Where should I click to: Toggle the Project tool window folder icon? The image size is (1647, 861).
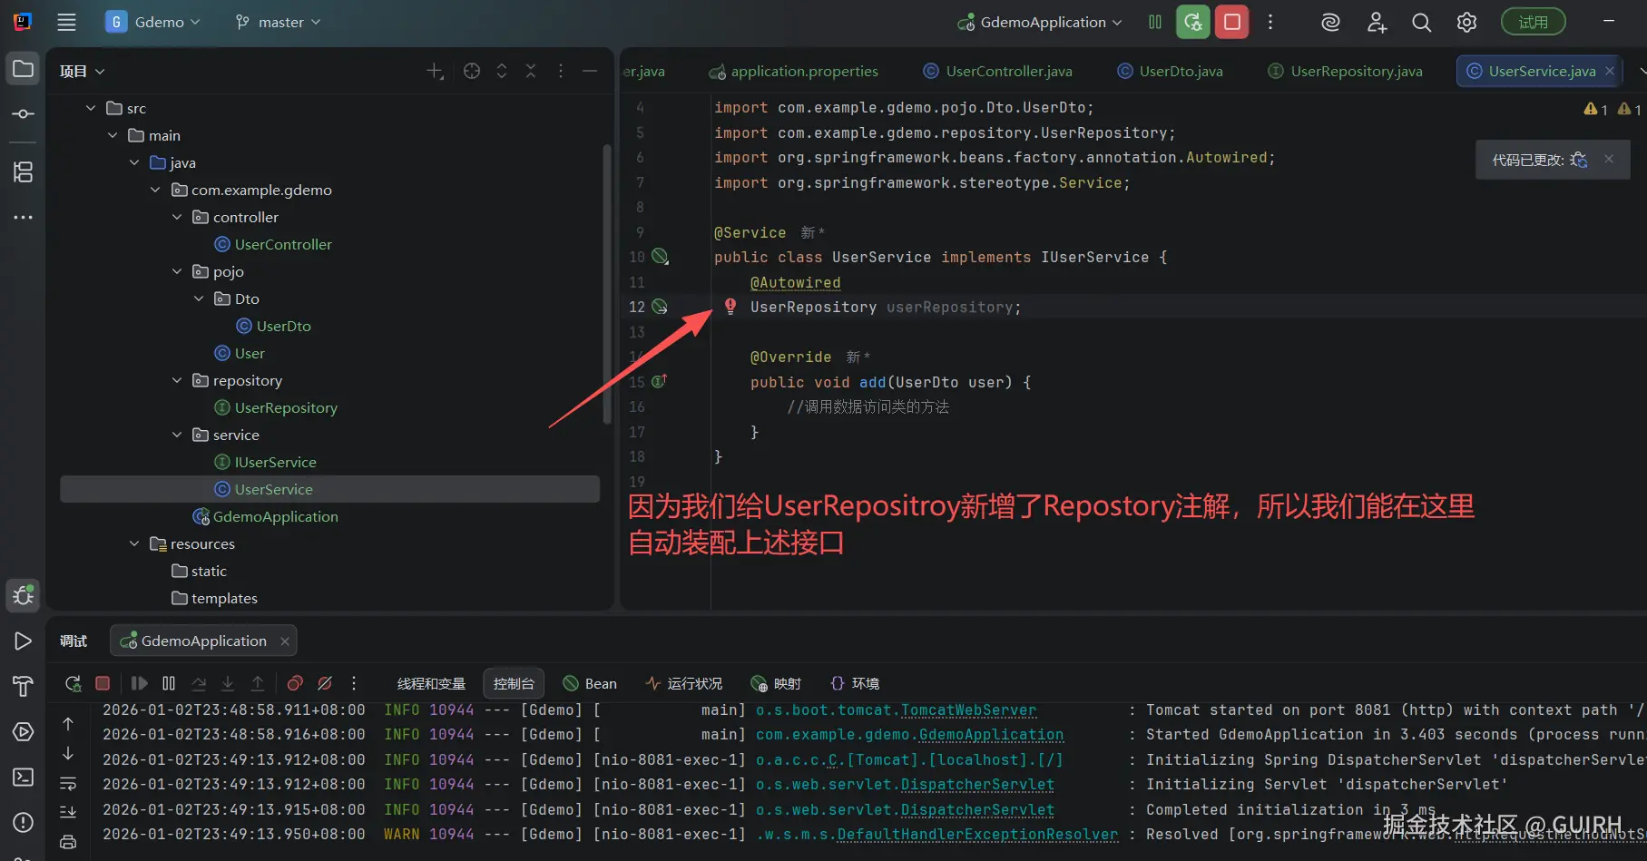24,69
